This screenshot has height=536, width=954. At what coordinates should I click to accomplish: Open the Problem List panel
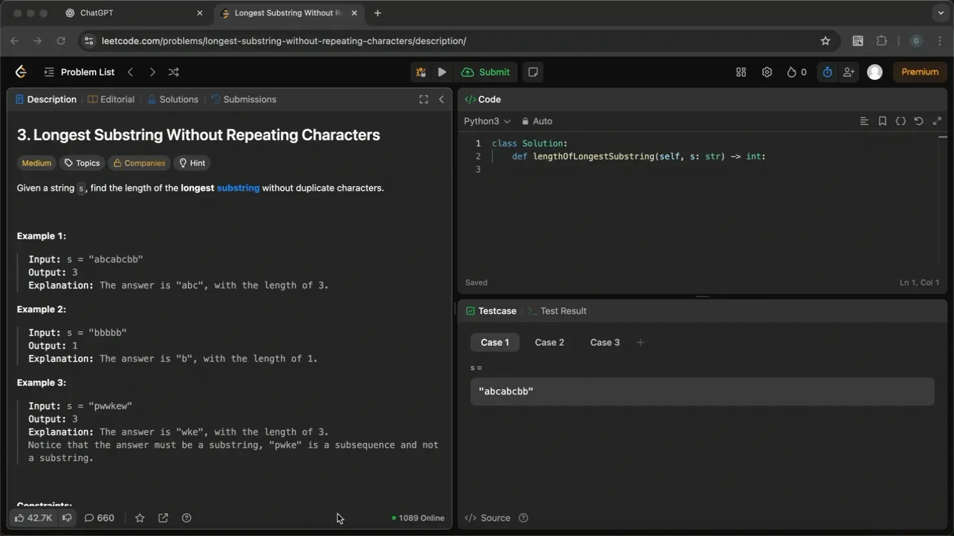(79, 72)
